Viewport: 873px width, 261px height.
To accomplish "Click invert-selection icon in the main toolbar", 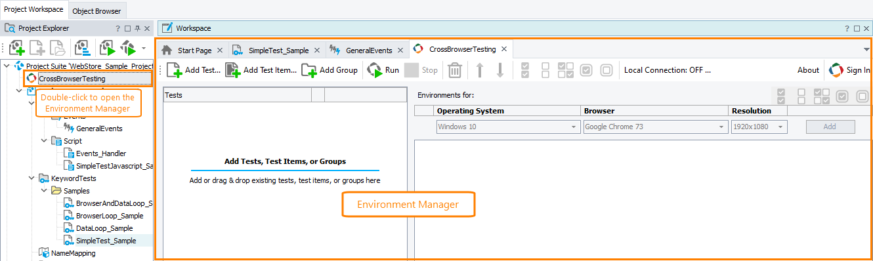I will [566, 70].
